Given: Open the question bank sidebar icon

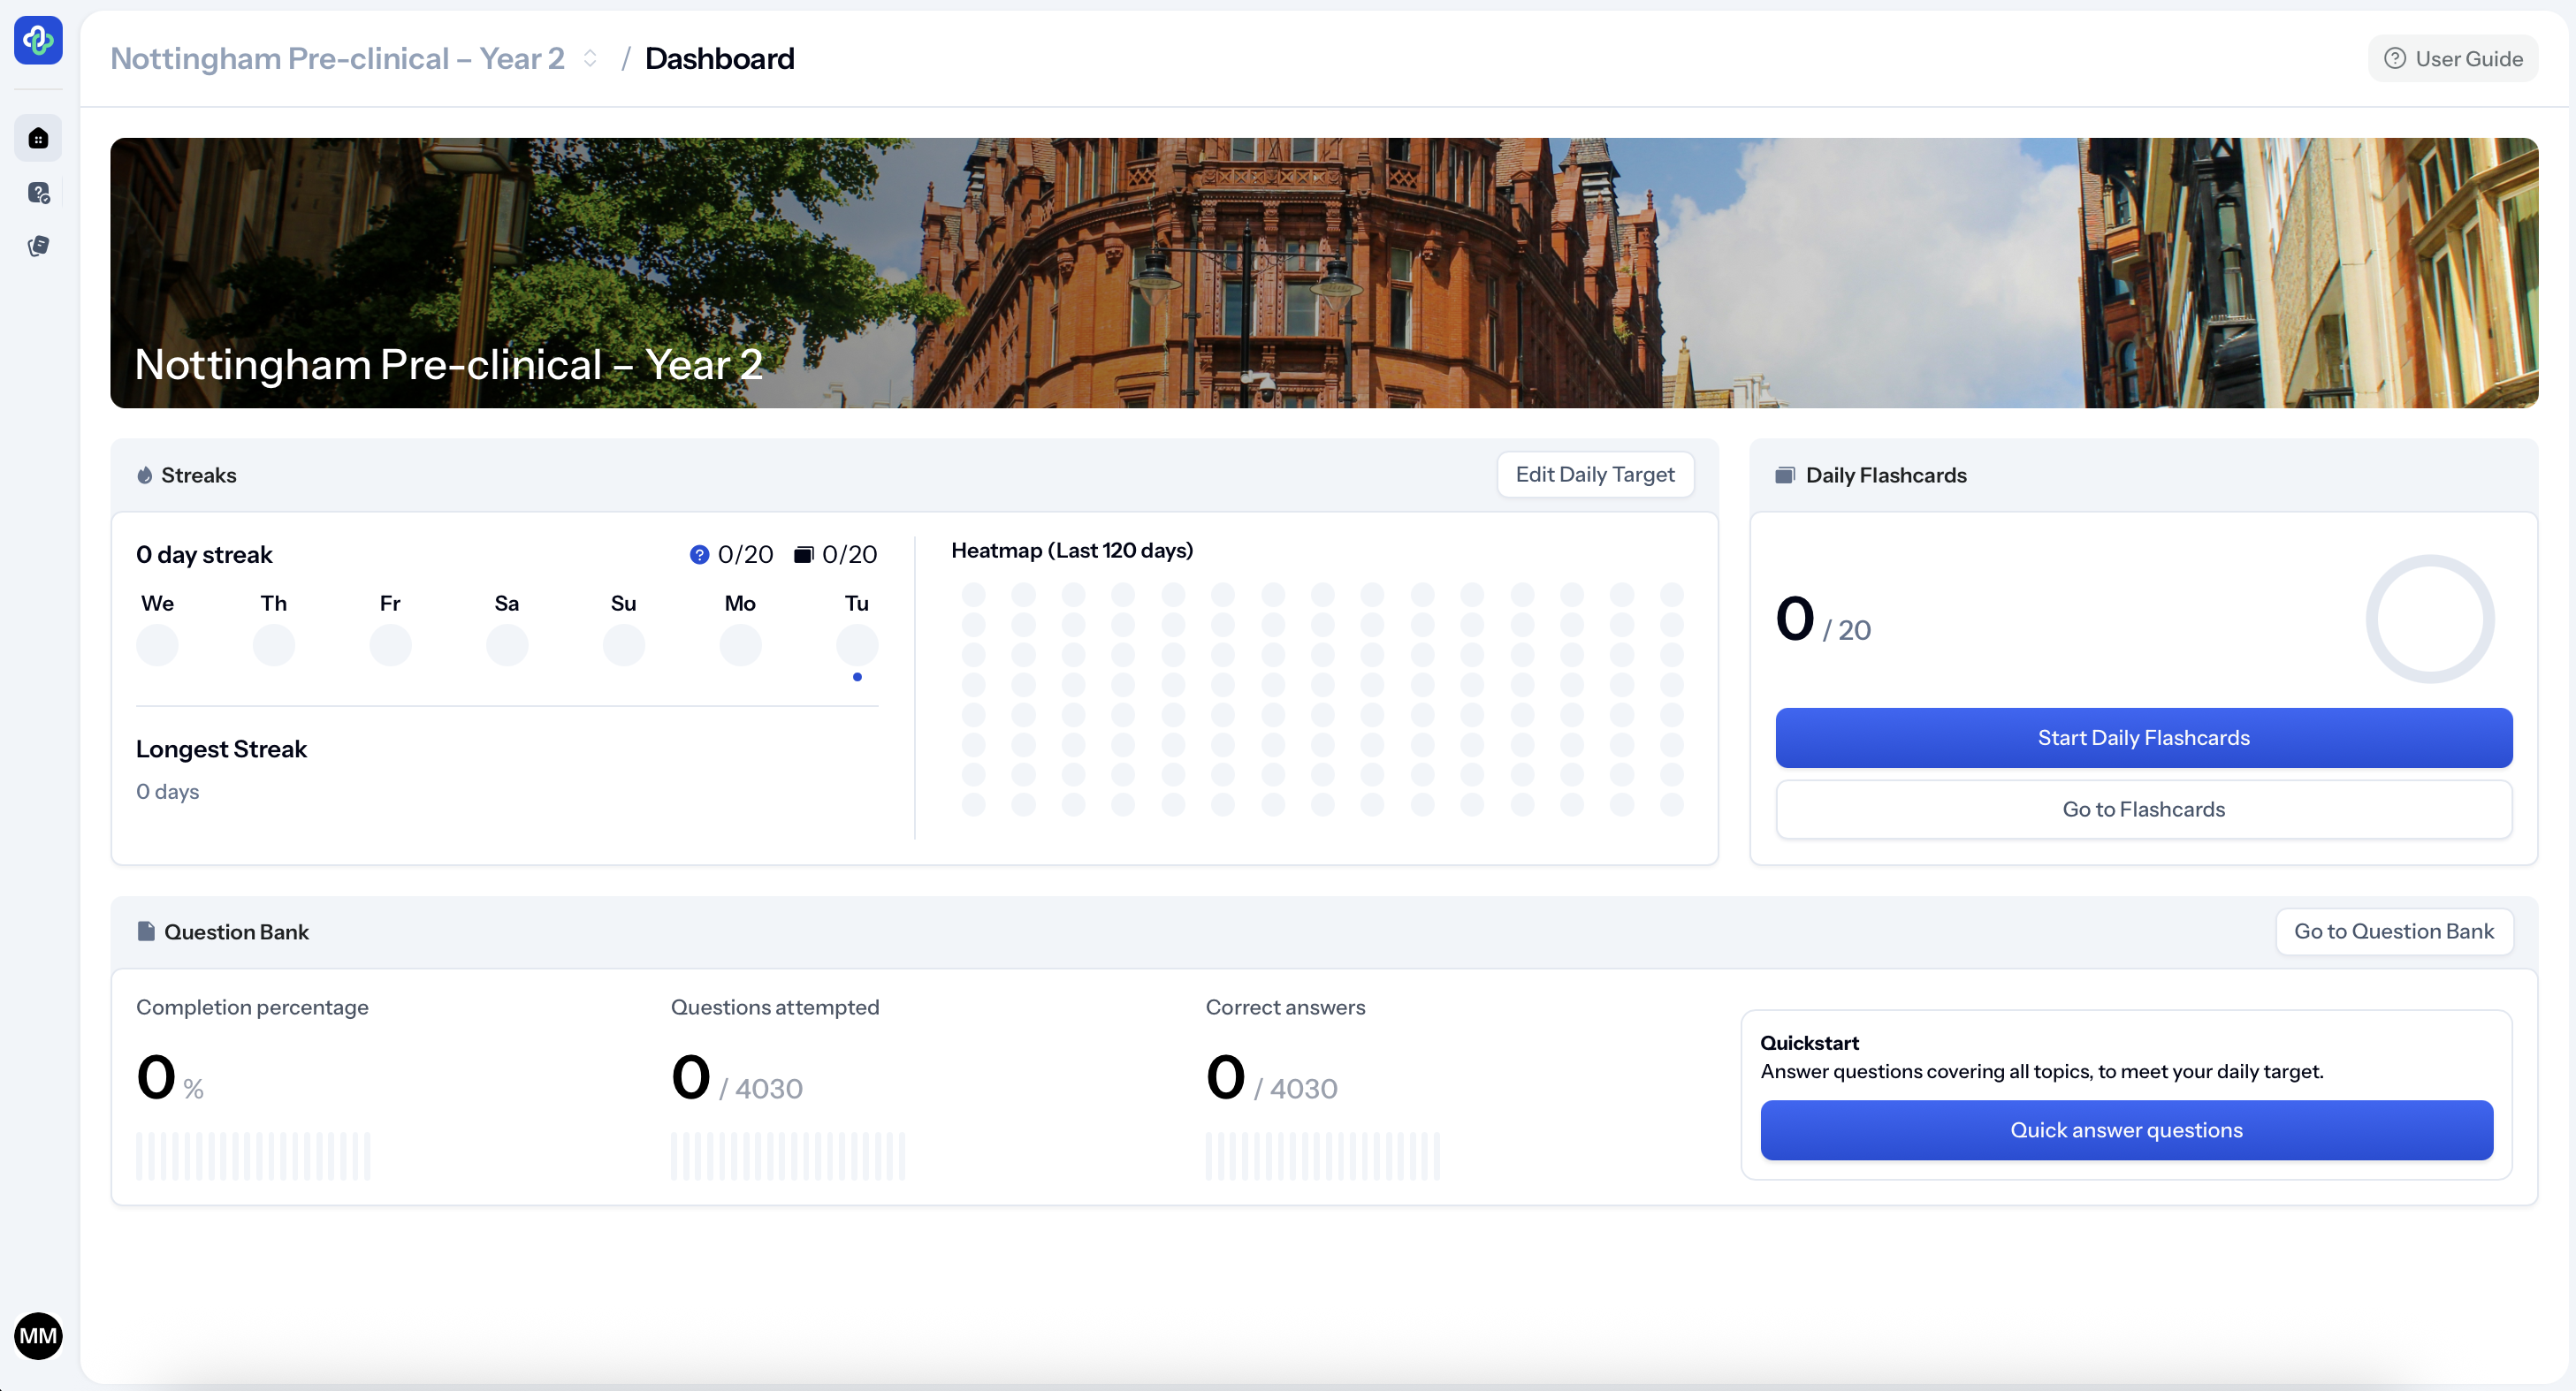Looking at the screenshot, I should (x=38, y=193).
